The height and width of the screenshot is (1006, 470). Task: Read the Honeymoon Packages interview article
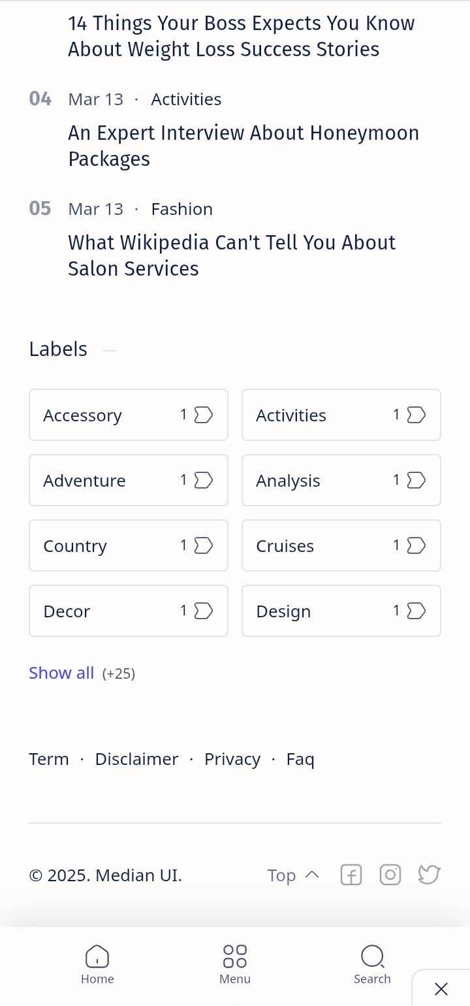[x=243, y=146]
